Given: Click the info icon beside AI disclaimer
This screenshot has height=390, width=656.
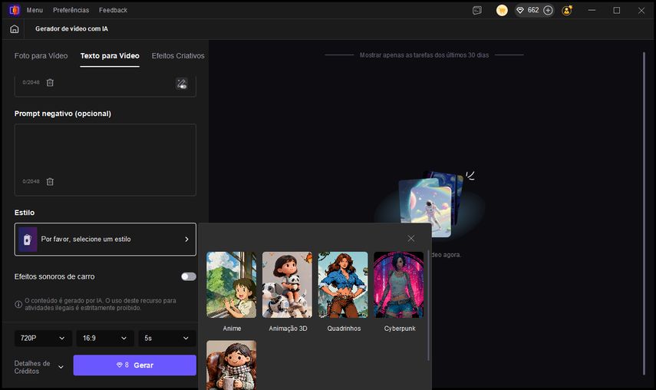Looking at the screenshot, I should (x=18, y=304).
